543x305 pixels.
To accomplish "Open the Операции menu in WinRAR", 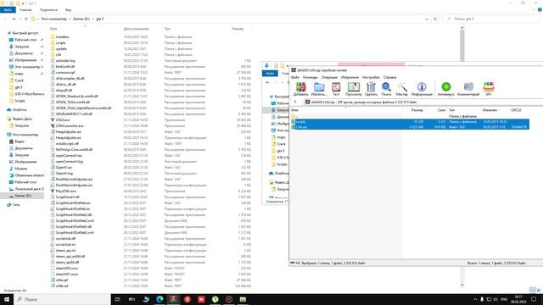I will [x=329, y=77].
